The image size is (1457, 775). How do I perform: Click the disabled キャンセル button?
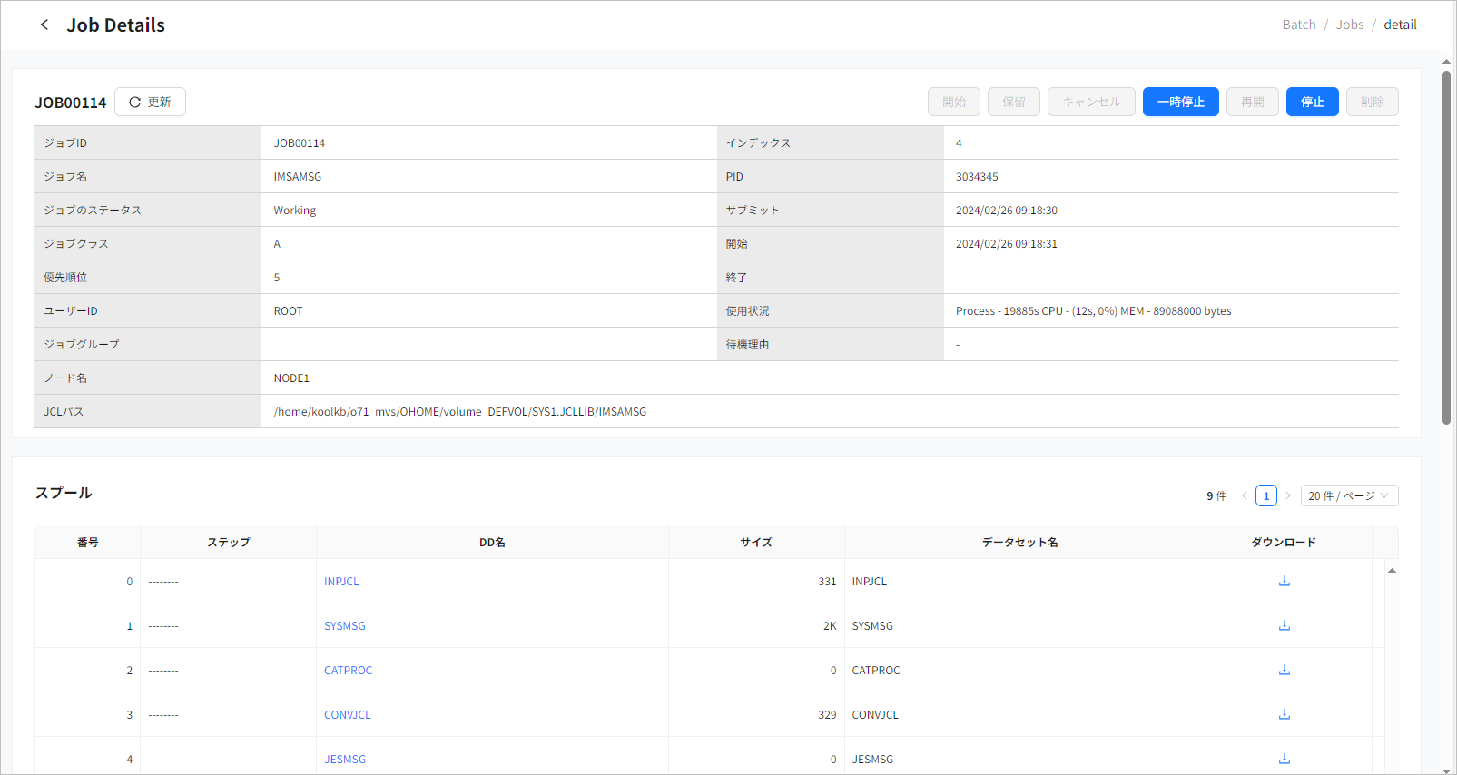click(x=1091, y=102)
